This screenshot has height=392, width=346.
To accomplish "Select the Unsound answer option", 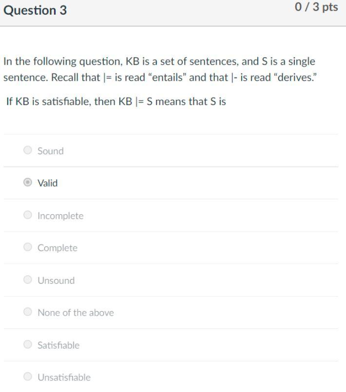I will [28, 280].
